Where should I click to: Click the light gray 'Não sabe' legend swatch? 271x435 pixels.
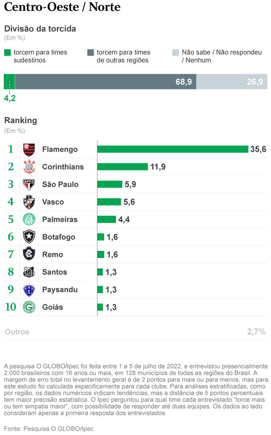(x=175, y=53)
